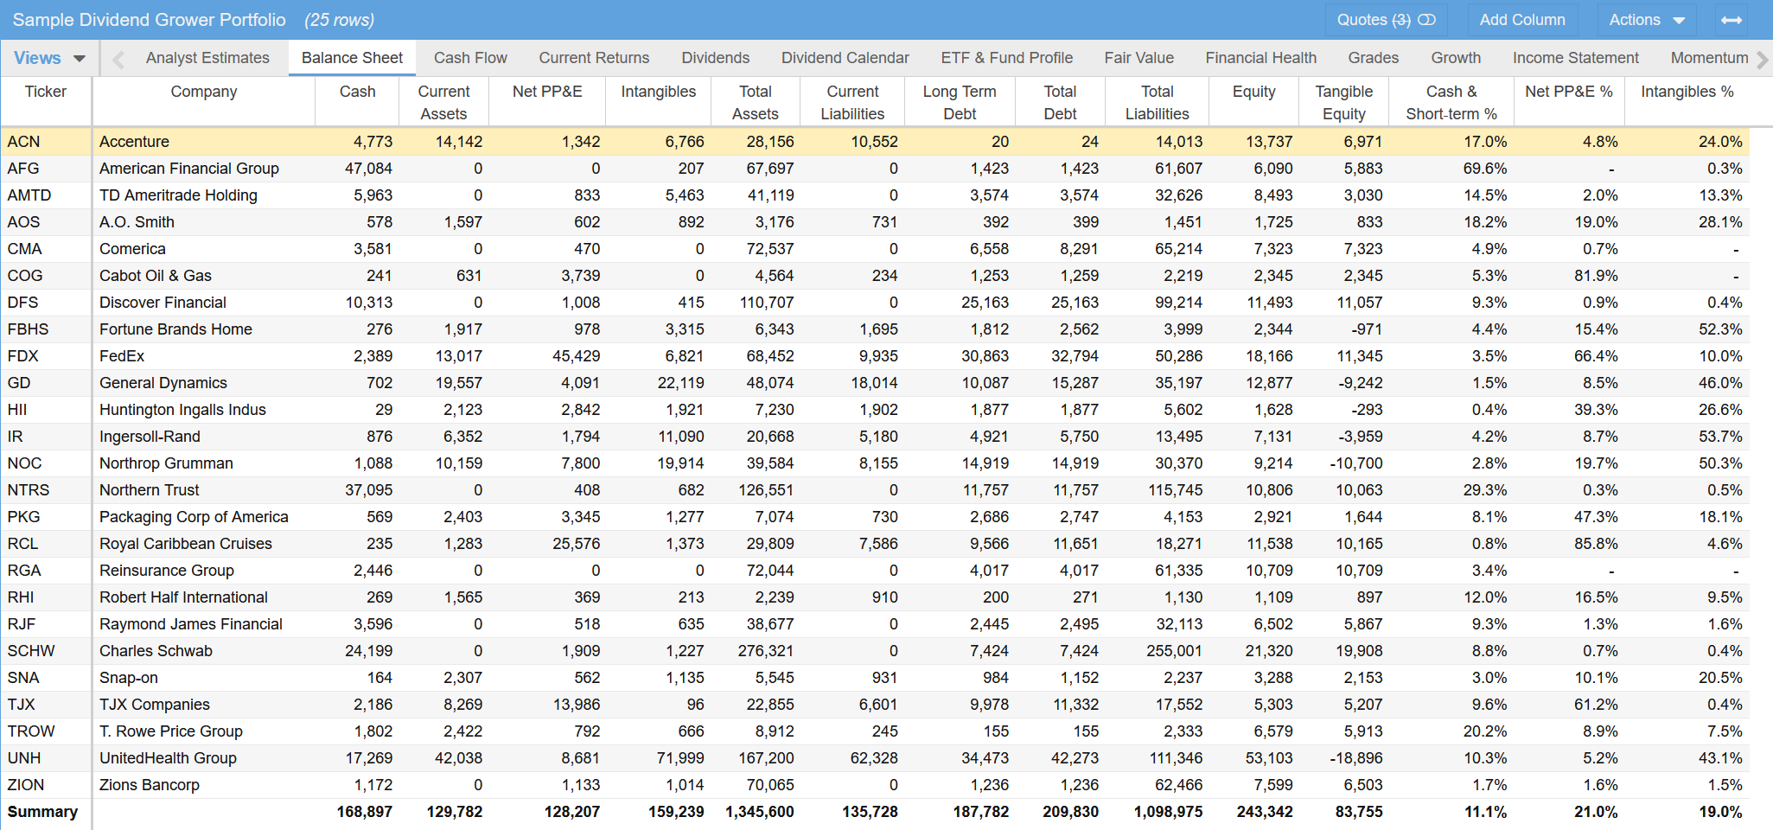The width and height of the screenshot is (1773, 830).
Task: Click Robert Half International name
Action: pyautogui.click(x=183, y=597)
